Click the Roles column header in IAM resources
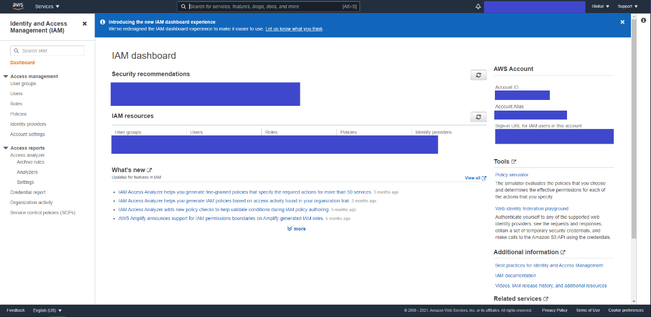The width and height of the screenshot is (651, 317). [x=271, y=132]
